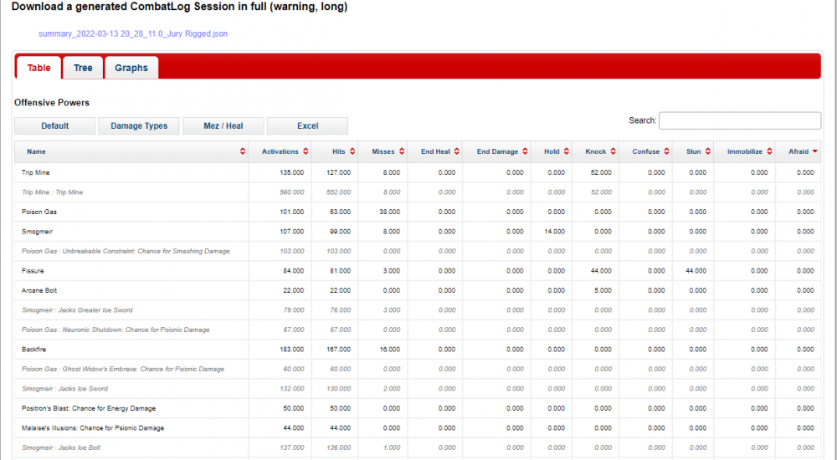Export the table with Excel button
Screen dimensions: 837x460
point(307,125)
